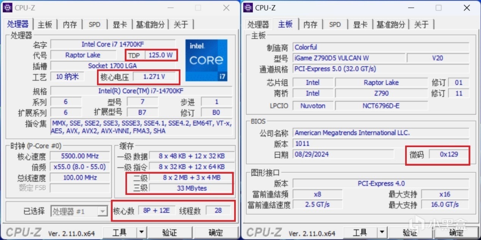Click the BIOS brand American Megatrends International LLC.
The width and height of the screenshot is (481, 240).
[381, 133]
